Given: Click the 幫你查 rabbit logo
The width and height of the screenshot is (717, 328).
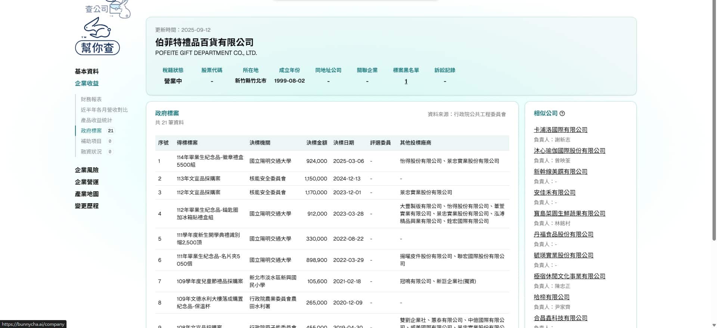Looking at the screenshot, I should tap(97, 37).
